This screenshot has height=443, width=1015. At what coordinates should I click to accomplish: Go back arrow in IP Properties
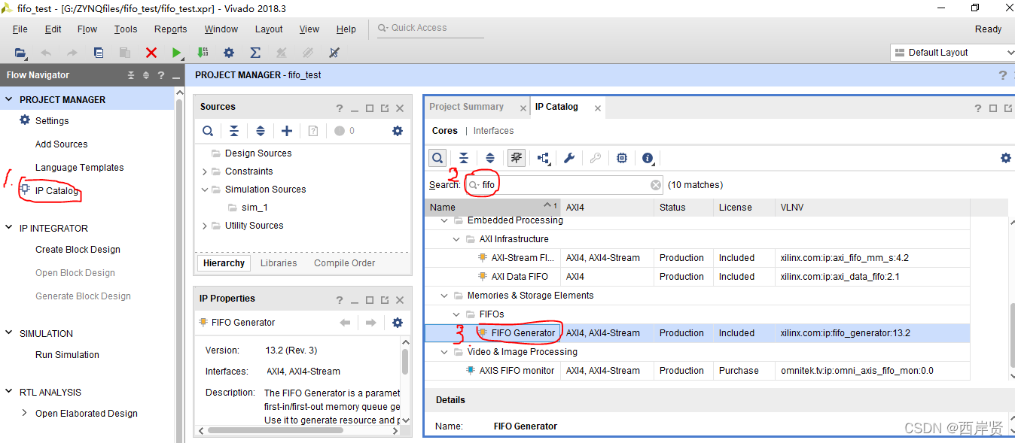click(345, 323)
